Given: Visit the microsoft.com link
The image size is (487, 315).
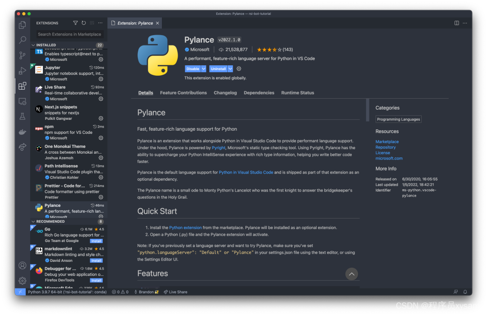Looking at the screenshot, I should (x=389, y=158).
